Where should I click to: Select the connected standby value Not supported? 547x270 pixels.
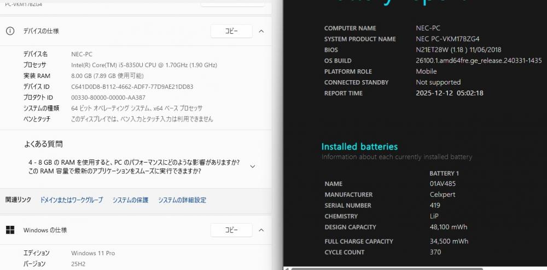(x=438, y=82)
